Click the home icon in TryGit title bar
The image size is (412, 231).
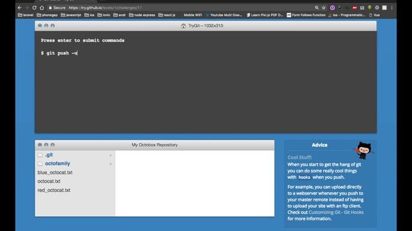tap(183, 26)
